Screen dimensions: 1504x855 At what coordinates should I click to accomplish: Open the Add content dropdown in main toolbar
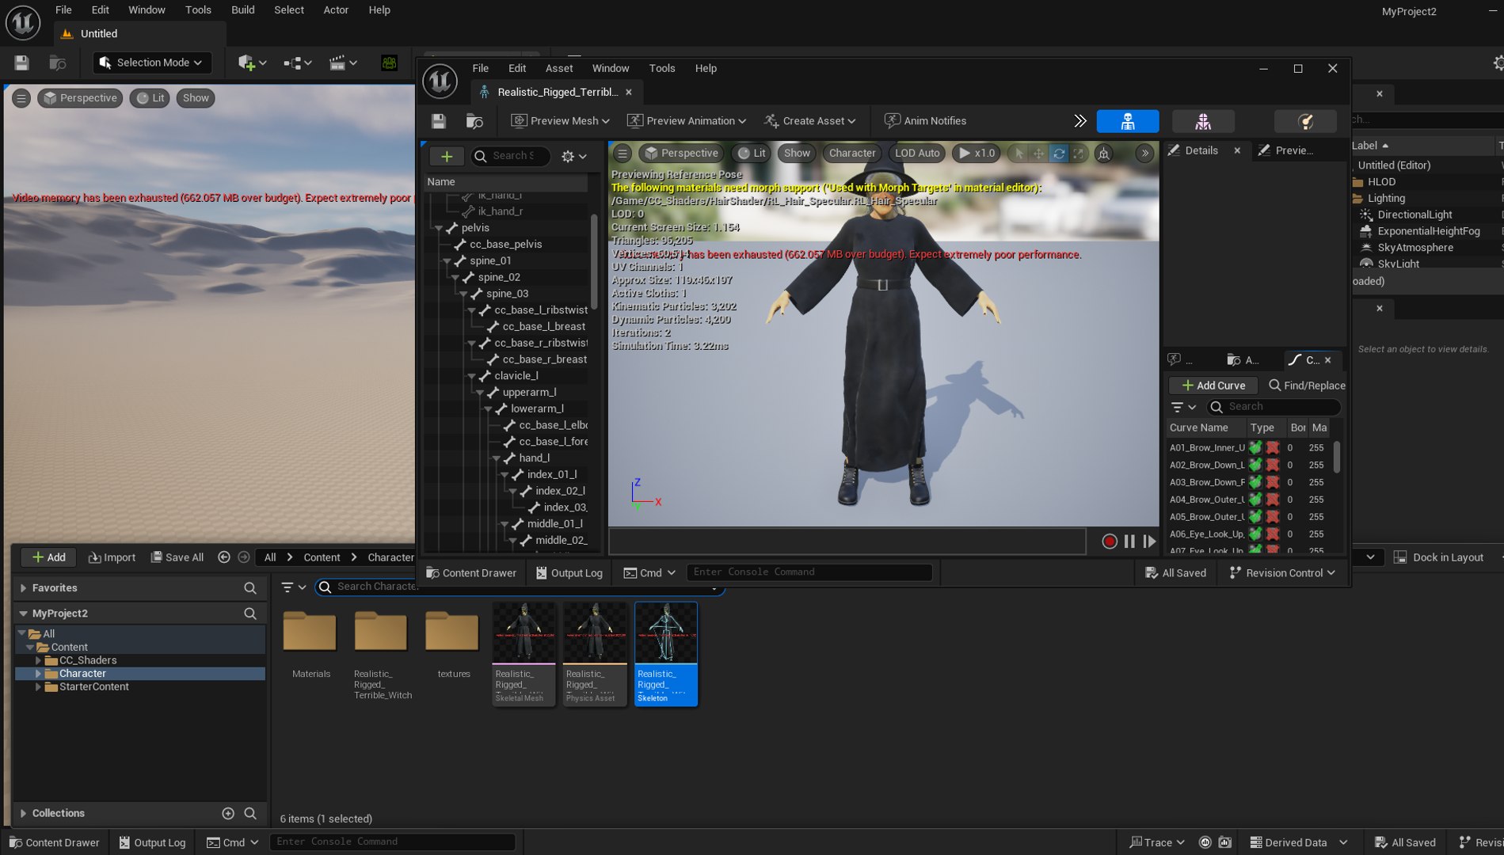click(252, 63)
